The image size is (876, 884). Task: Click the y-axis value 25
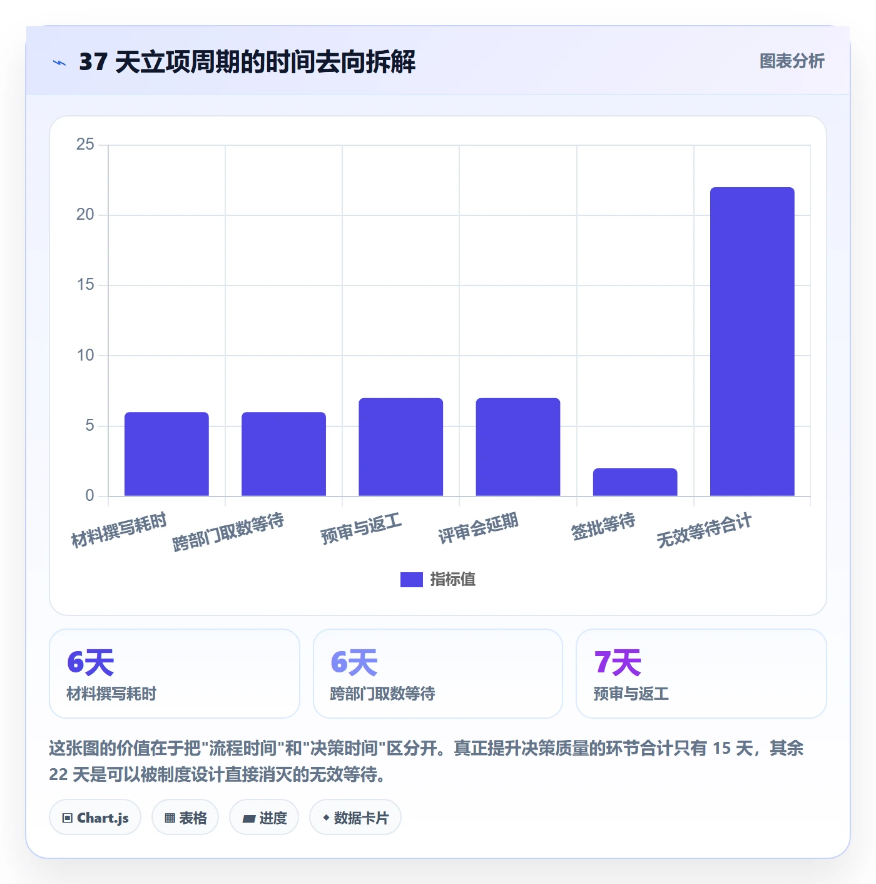(85, 145)
